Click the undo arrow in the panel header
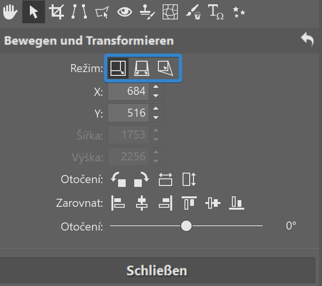Screen dimensions: 322x286 [x=307, y=39]
